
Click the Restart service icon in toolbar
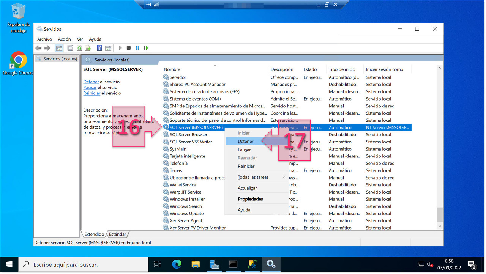146,48
